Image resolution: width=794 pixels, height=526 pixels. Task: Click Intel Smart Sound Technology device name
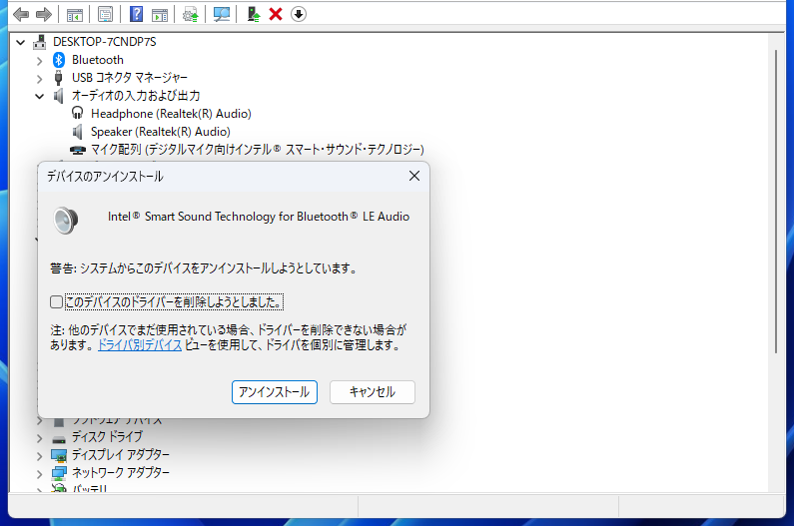tap(259, 217)
